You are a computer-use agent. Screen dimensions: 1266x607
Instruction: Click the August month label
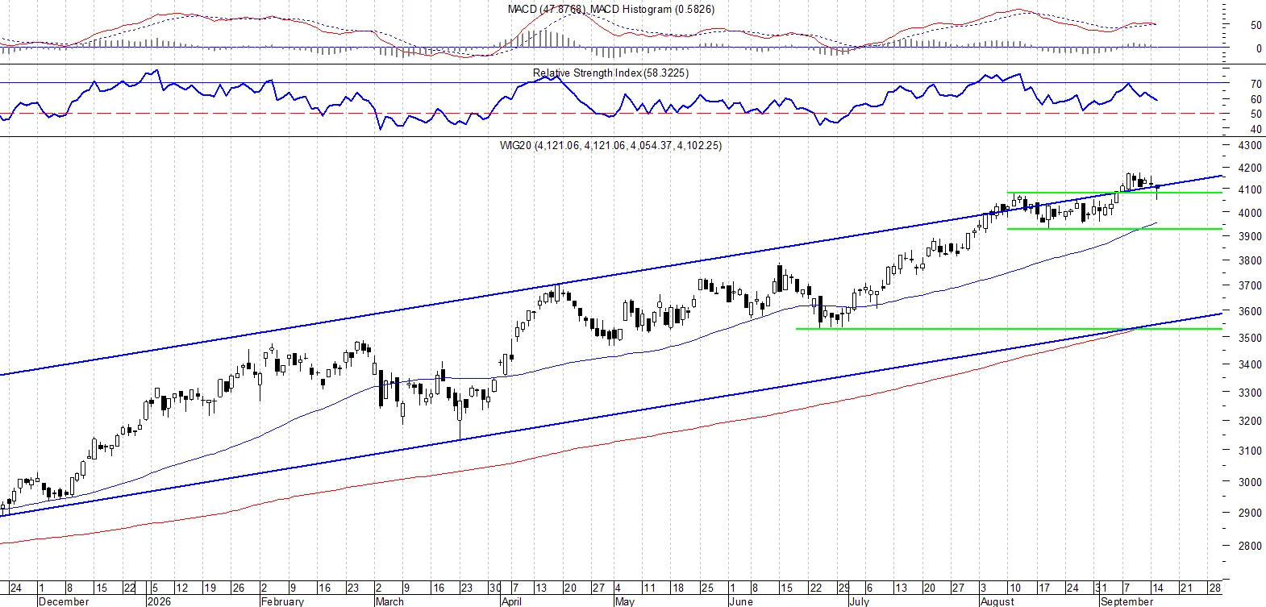point(997,601)
